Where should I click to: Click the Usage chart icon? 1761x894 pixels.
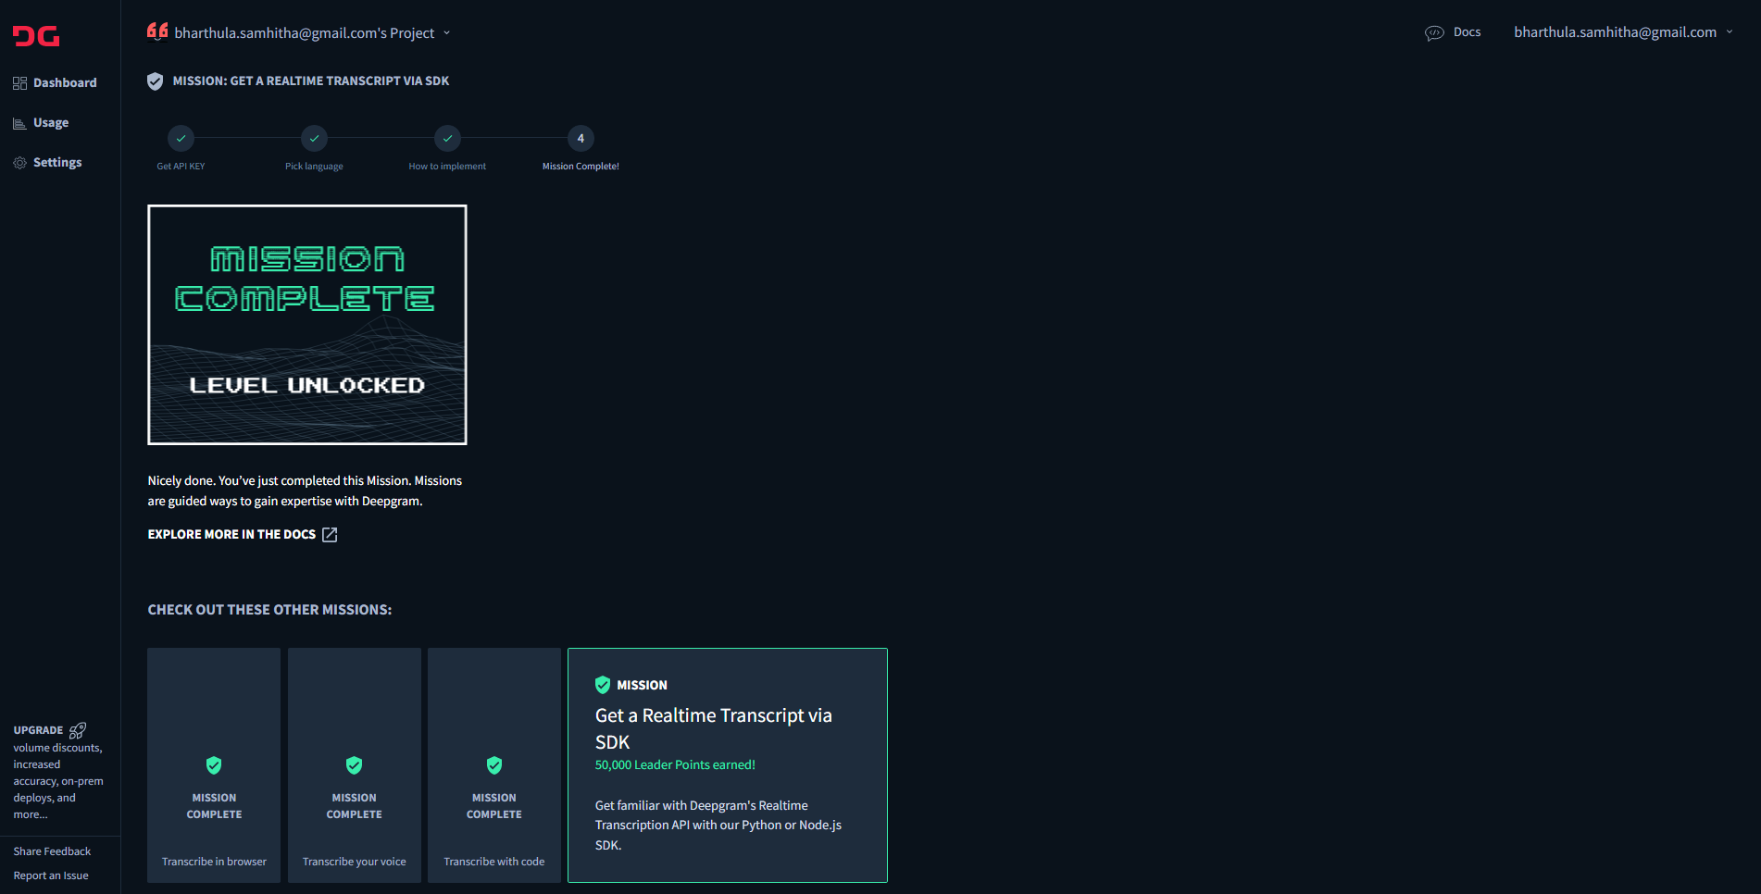(19, 123)
